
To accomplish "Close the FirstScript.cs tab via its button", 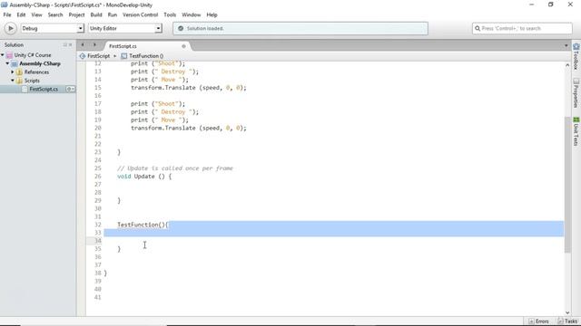I will (183, 46).
